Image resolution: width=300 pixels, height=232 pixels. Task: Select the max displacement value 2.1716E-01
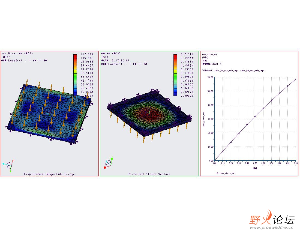pos(121,61)
